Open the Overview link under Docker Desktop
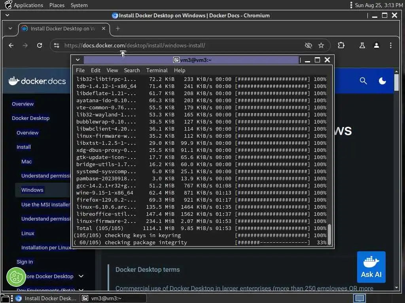 [27, 133]
